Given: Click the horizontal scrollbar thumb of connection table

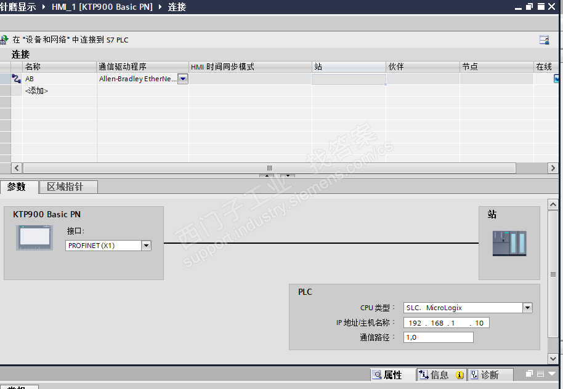Looking at the screenshot, I should point(269,168).
